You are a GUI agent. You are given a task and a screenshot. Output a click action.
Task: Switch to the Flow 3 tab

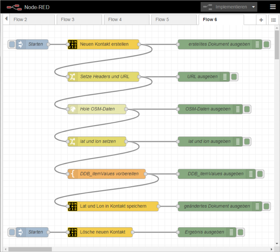79,20
